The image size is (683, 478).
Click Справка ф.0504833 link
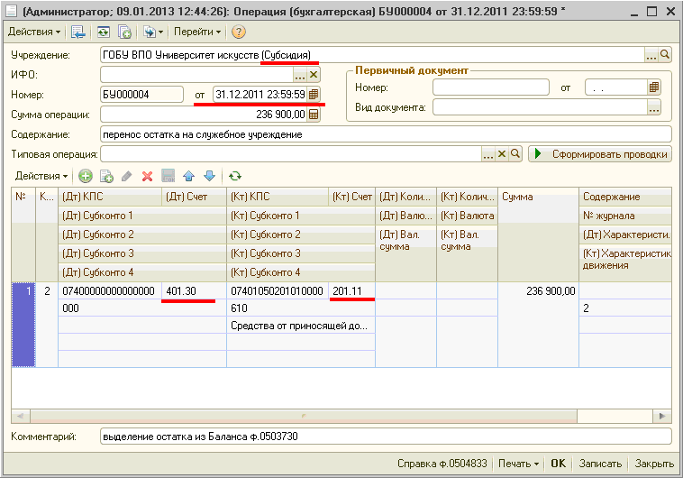coord(442,464)
